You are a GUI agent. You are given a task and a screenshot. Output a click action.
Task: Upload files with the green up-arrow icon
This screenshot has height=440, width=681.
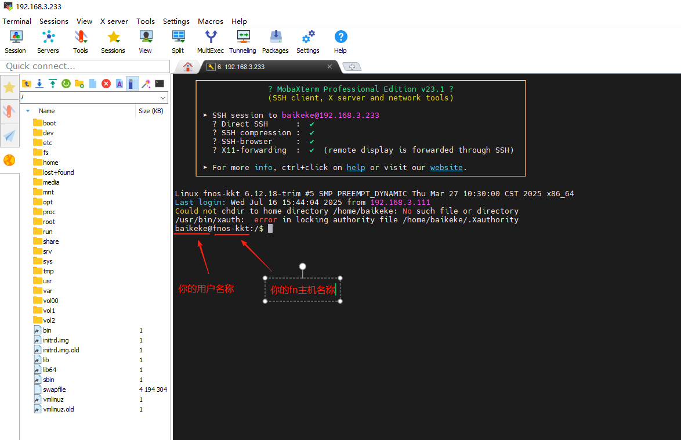53,84
